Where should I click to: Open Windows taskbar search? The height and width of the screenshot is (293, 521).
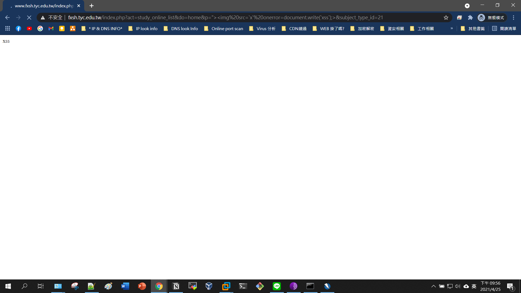coord(24,286)
